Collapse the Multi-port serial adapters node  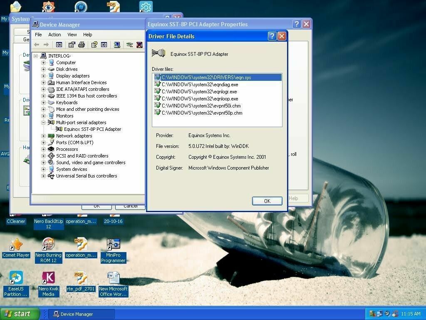tap(43, 122)
